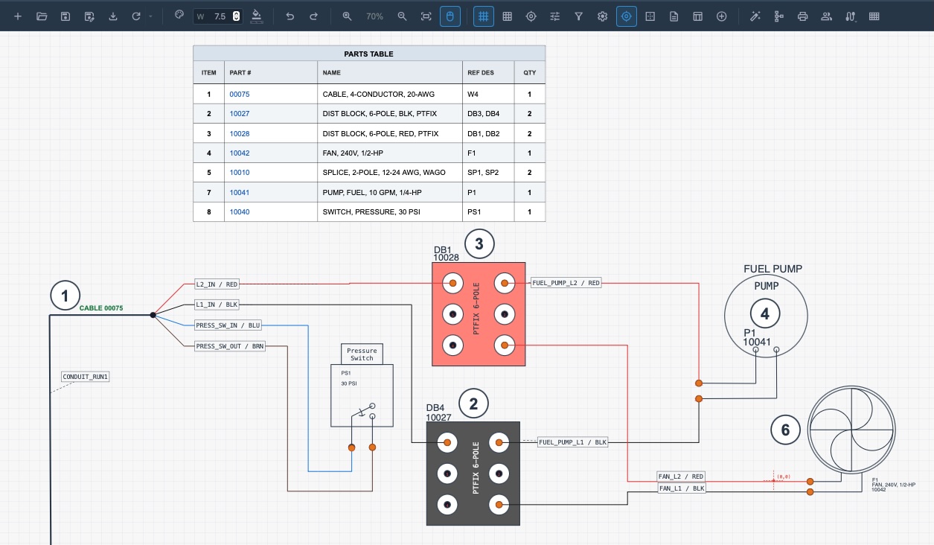The height and width of the screenshot is (545, 934).
Task: Click the 'CABLE, 4-CONDUCTOR, 20-AWG' cell
Action: (x=390, y=95)
